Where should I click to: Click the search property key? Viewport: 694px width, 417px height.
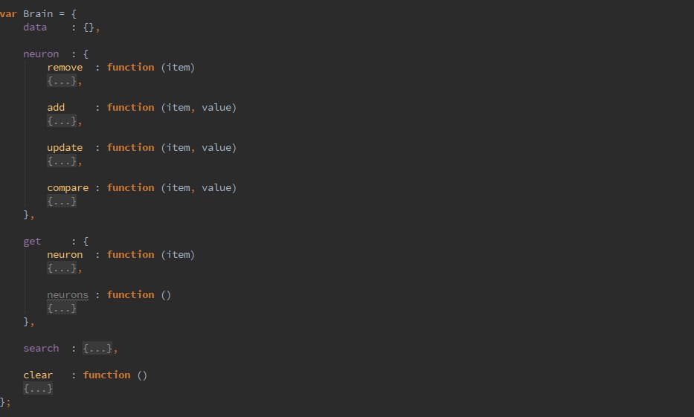[x=41, y=349]
